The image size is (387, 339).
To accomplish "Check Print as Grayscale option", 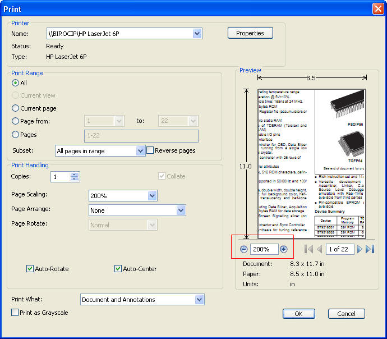I will point(15,313).
